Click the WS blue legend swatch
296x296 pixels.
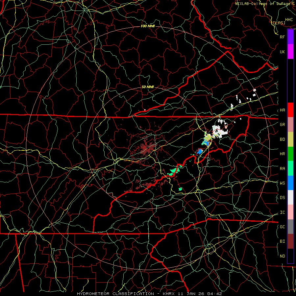click(x=290, y=183)
